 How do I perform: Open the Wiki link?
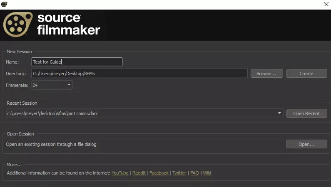pos(207,173)
